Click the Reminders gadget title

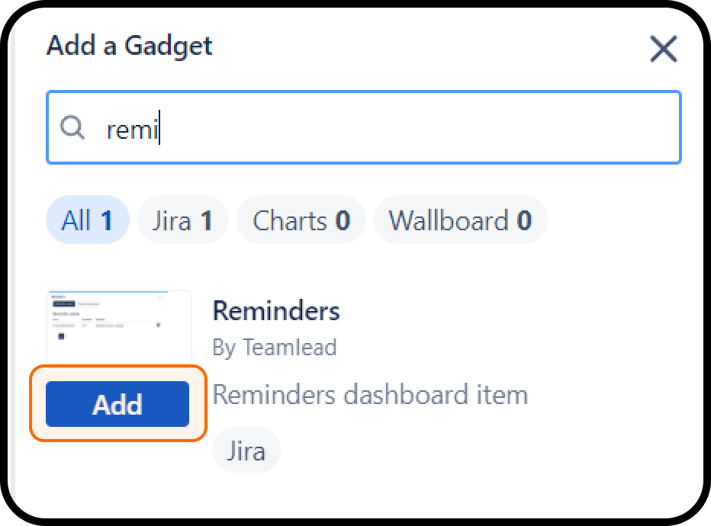pos(276,311)
